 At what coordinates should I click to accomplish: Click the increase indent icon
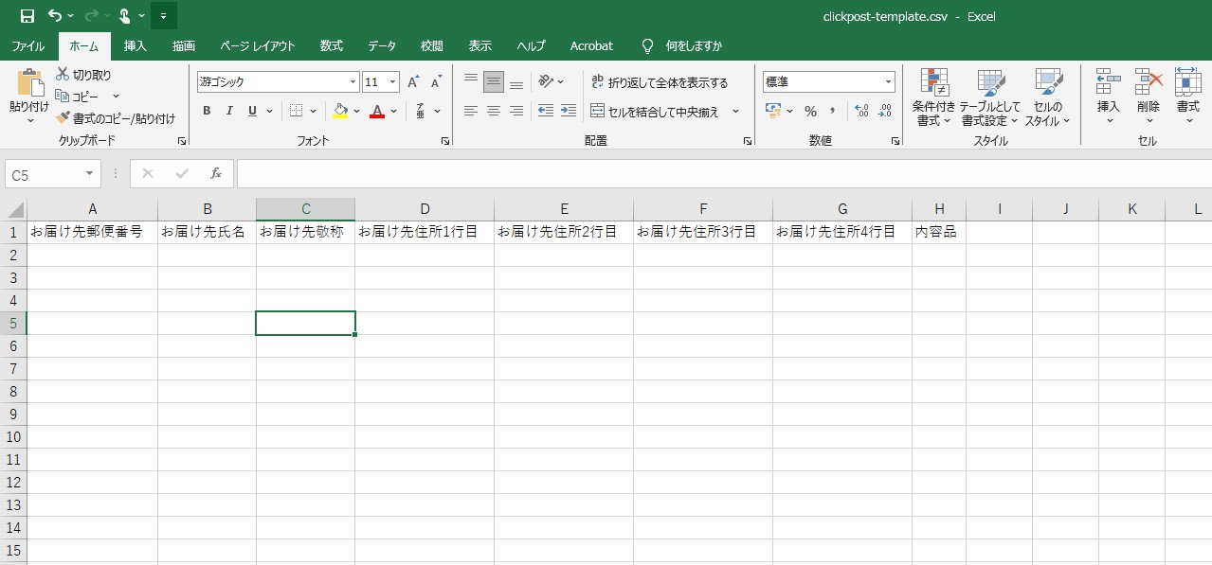[x=569, y=111]
